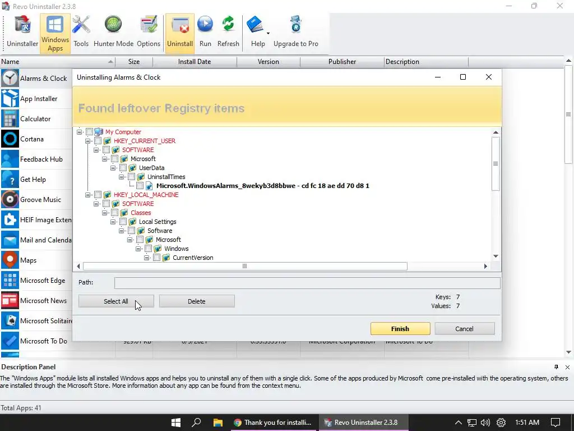
Task: Cancel the uninstall dialog
Action: click(464, 329)
